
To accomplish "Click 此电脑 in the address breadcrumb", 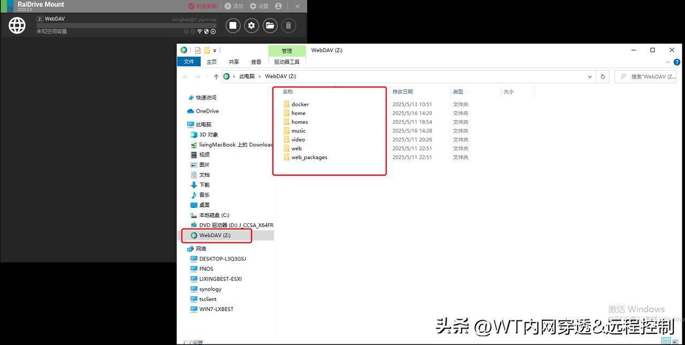I will coord(247,76).
